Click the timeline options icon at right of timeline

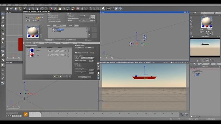[x=186, y=114]
